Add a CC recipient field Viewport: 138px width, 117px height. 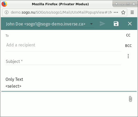pos(128,35)
